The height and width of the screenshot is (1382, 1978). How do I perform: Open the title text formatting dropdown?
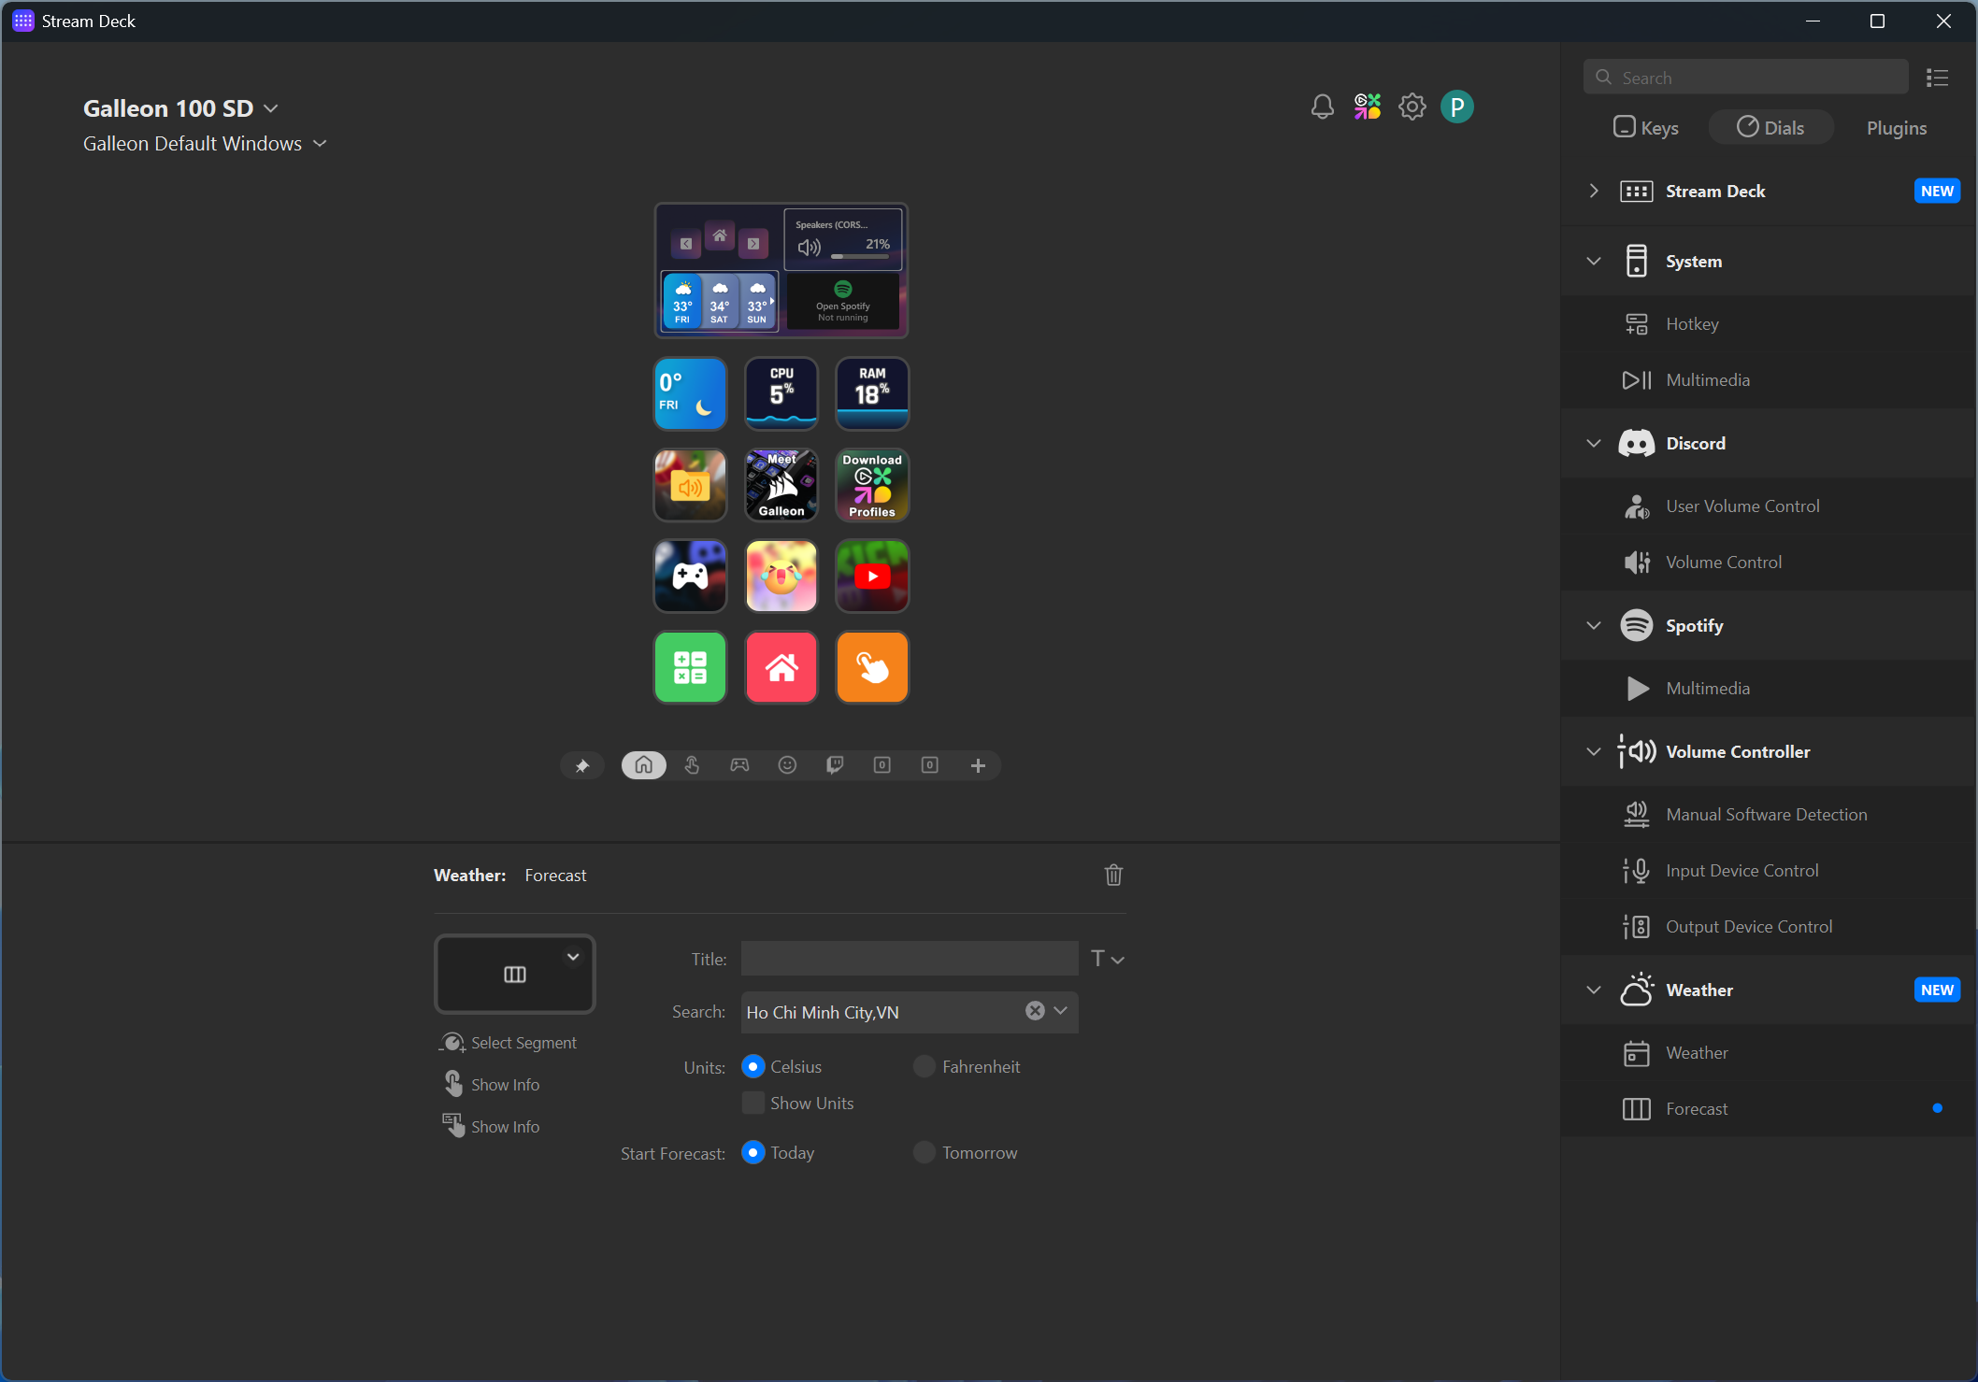[x=1107, y=958]
